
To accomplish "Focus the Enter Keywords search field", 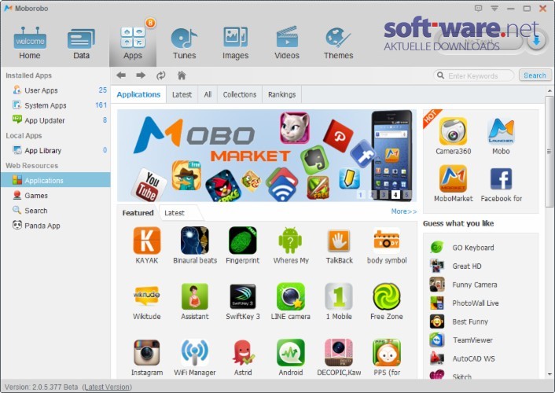I will pos(474,75).
